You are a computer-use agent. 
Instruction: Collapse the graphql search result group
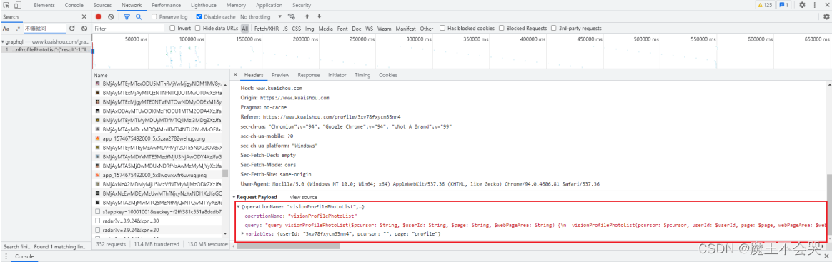coord(3,41)
